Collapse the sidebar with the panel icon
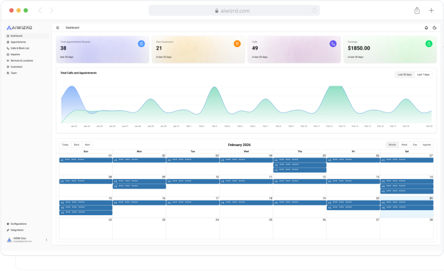444x271 pixels. pos(58,28)
